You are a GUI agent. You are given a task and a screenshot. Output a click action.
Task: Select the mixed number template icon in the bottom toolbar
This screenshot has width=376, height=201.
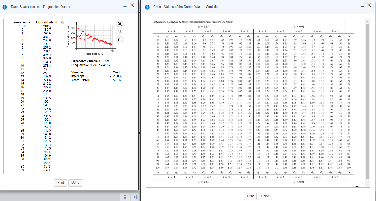click(x=135, y=197)
